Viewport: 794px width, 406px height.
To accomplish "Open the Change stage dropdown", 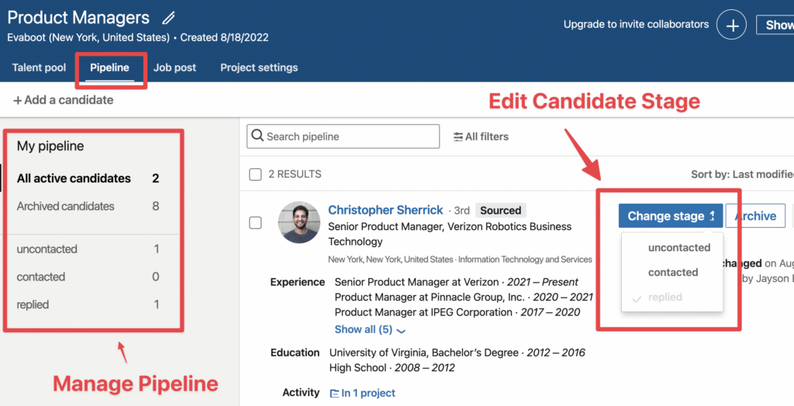I will click(x=671, y=216).
